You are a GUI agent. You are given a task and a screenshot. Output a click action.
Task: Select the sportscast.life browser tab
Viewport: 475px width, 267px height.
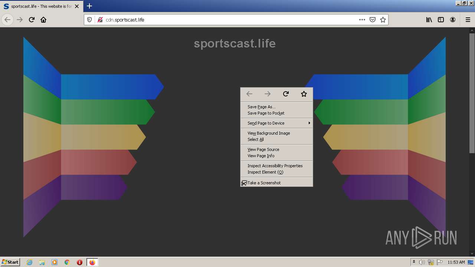click(42, 6)
